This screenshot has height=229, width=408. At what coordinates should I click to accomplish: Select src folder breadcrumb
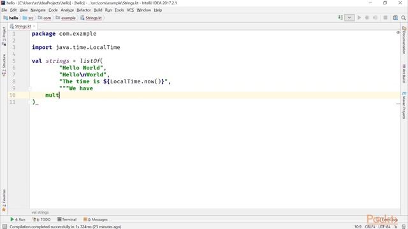click(28, 18)
